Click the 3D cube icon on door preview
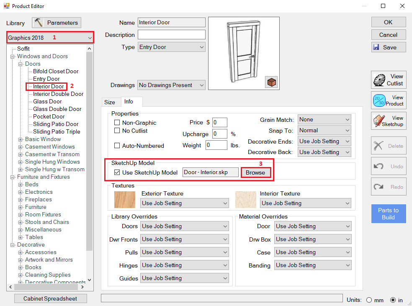This screenshot has height=306, width=412. (271, 83)
